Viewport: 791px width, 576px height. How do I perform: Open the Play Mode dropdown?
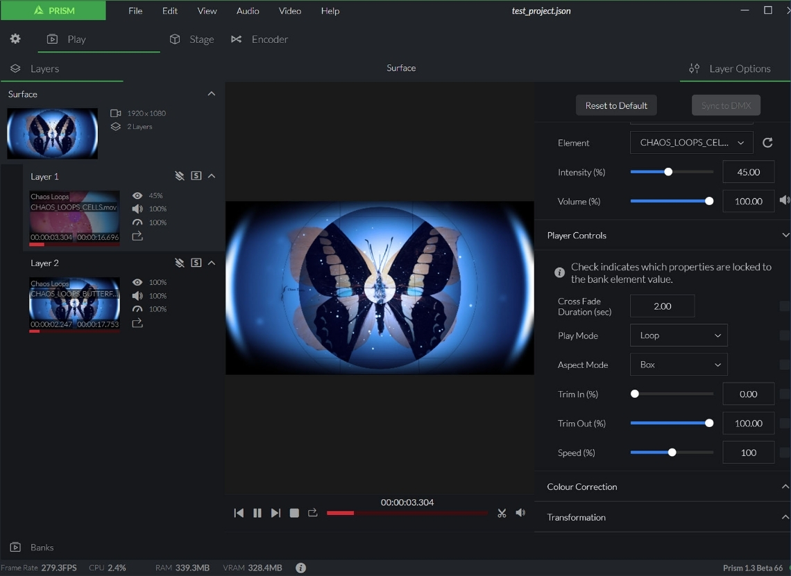click(679, 335)
